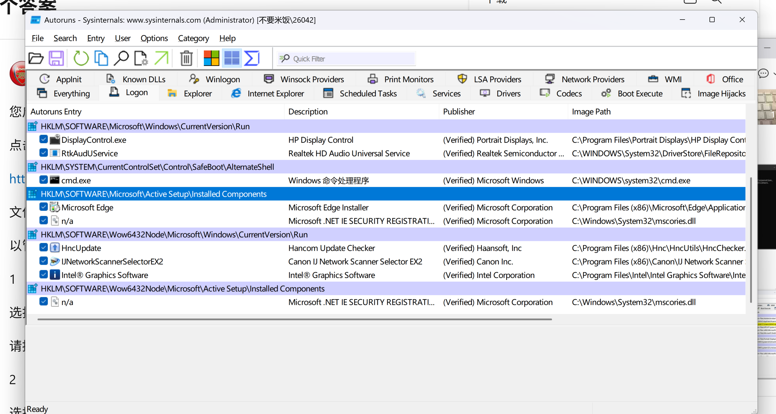Click the Entry Properties page-gear icon

click(141, 58)
